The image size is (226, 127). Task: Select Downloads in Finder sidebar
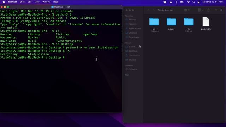coord(134,37)
